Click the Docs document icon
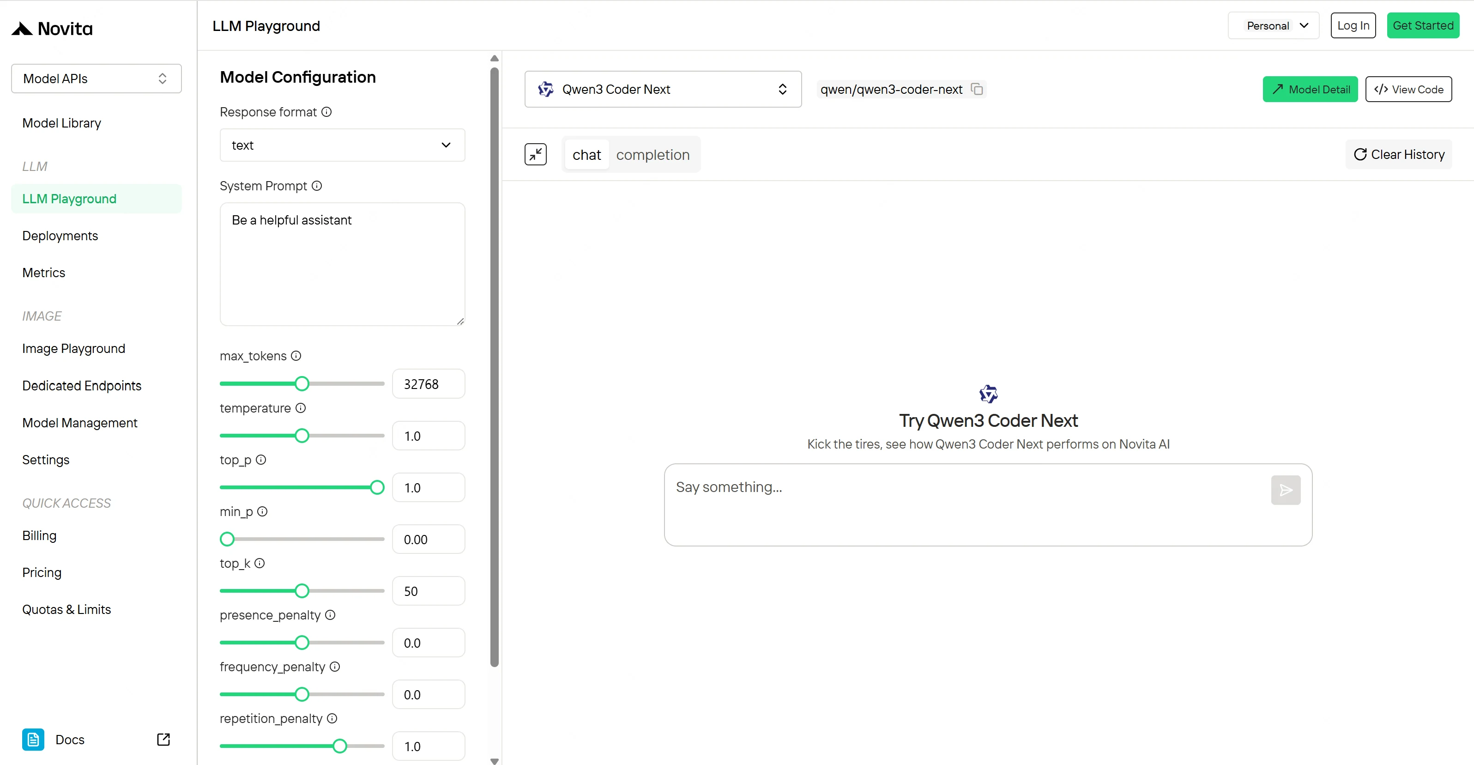This screenshot has height=765, width=1474. click(33, 739)
